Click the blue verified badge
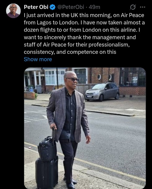Viewport: 152px width, 189px height. [x=53, y=7]
